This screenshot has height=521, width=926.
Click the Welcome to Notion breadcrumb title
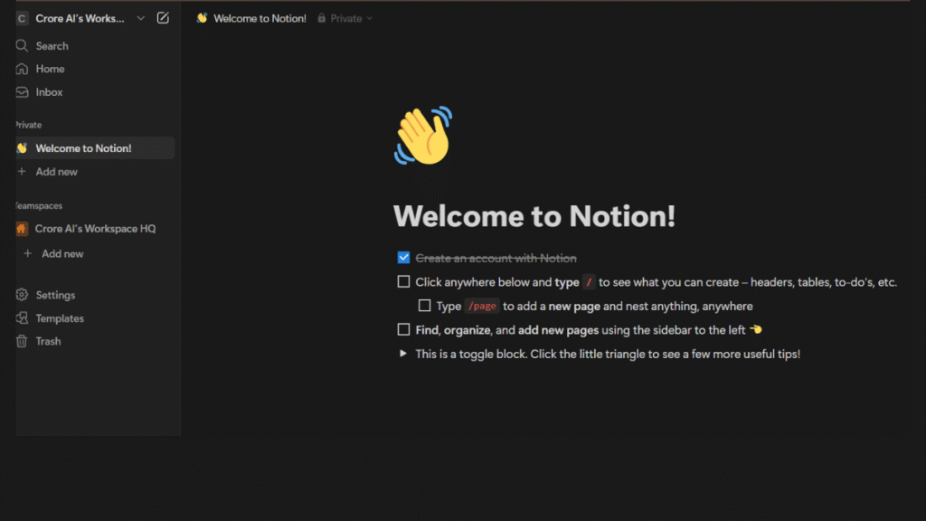[x=260, y=17]
